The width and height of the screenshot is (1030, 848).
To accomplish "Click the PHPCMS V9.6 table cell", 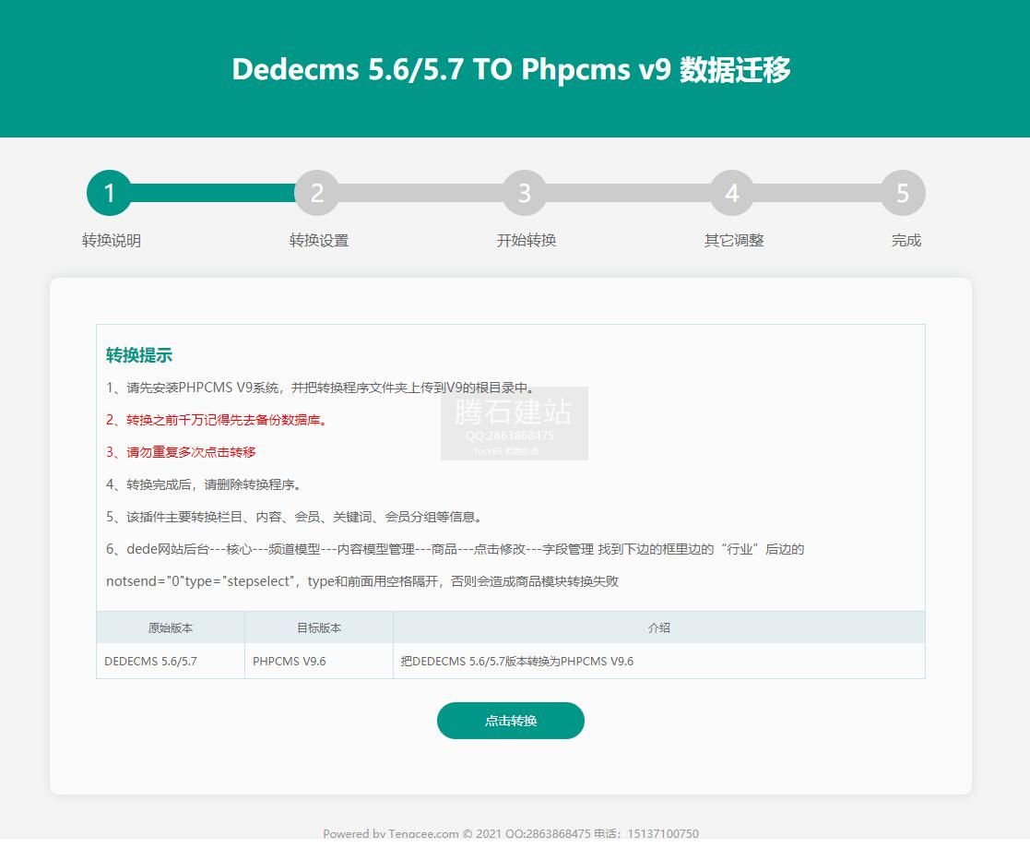I will coord(319,662).
